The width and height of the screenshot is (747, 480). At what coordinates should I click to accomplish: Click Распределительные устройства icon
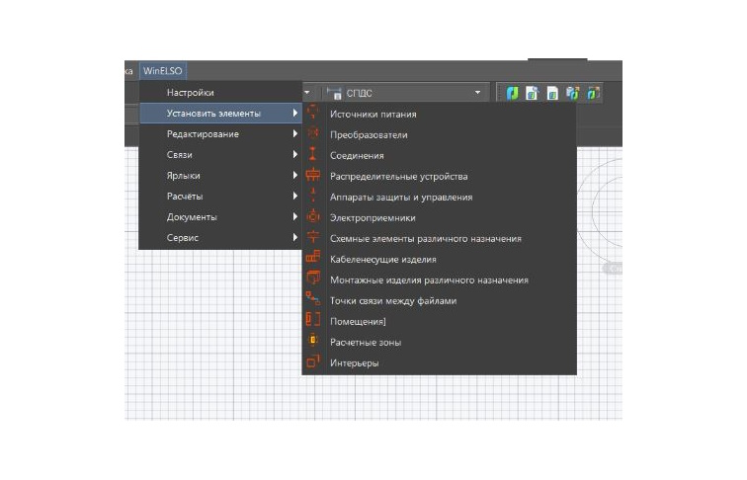point(312,175)
